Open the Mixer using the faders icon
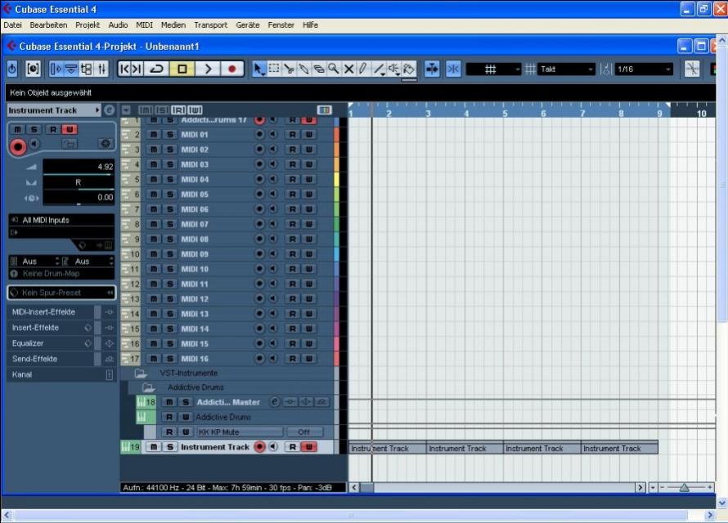 (x=101, y=69)
